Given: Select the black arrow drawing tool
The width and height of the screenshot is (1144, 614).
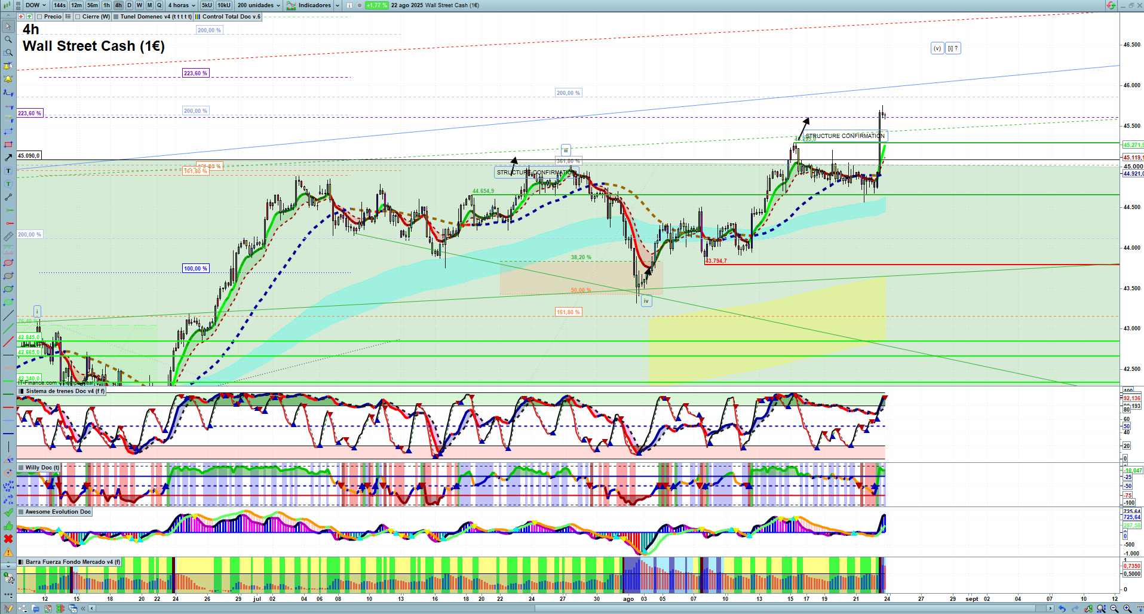Looking at the screenshot, I should 8,158.
